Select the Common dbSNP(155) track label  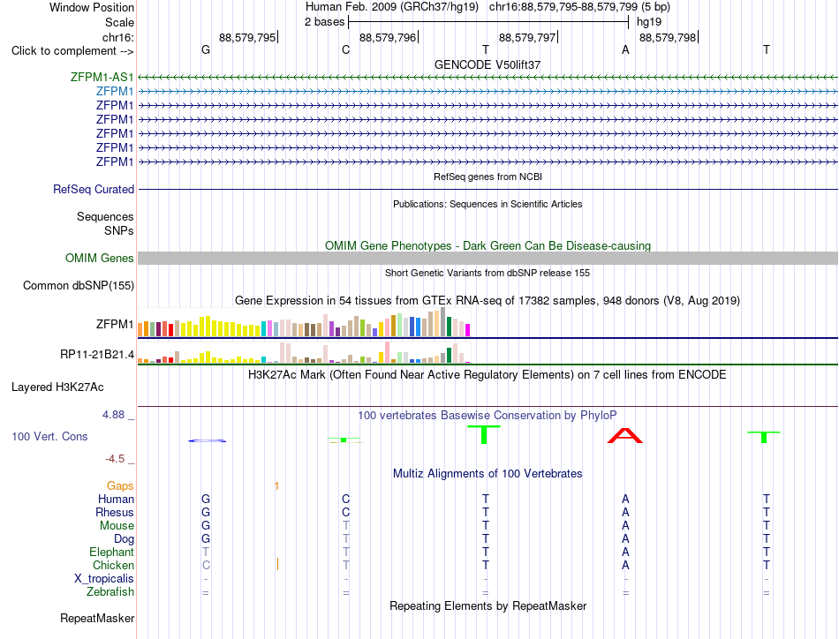(x=78, y=286)
